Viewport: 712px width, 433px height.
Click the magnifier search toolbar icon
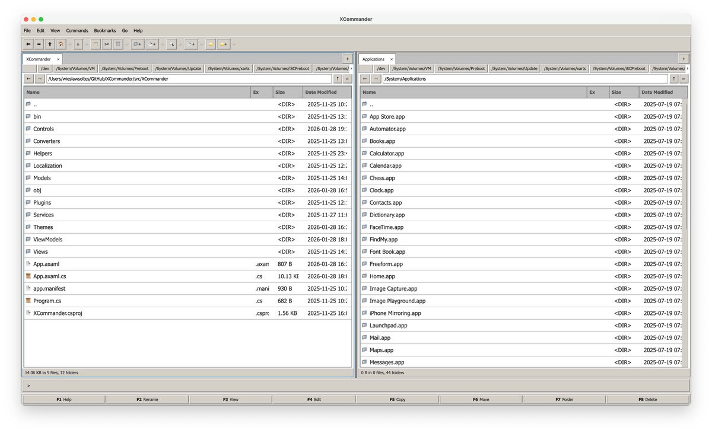coord(171,44)
